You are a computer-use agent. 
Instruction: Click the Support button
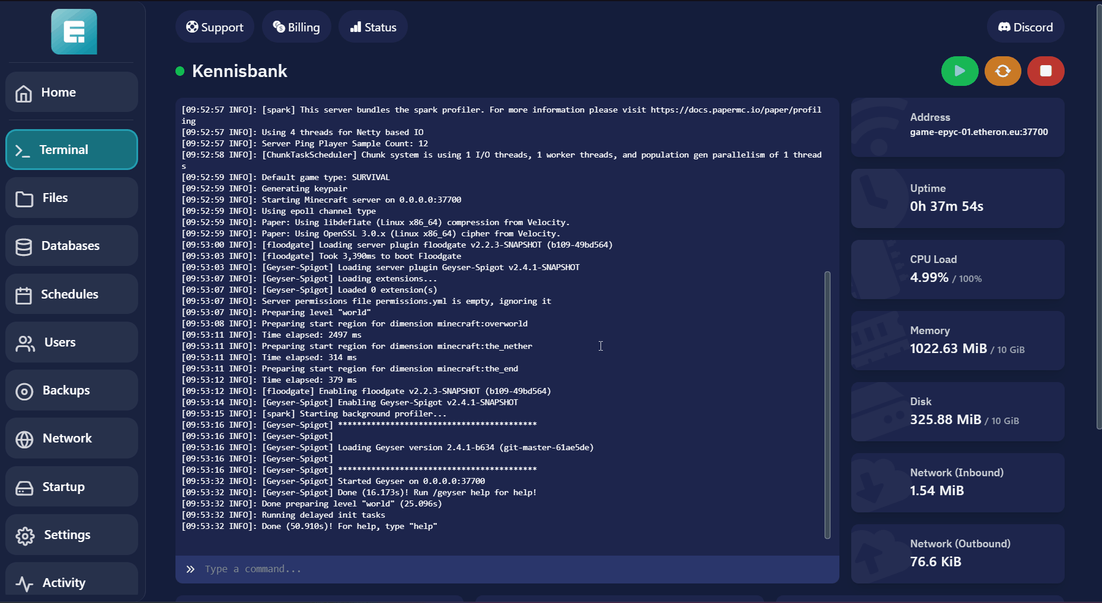pyautogui.click(x=215, y=27)
